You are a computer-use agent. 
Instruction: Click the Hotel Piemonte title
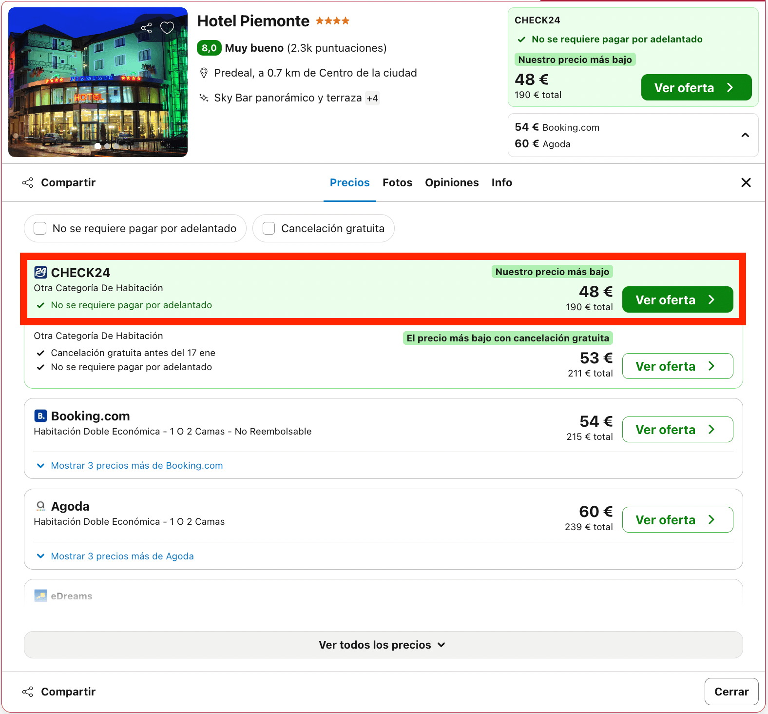click(253, 21)
